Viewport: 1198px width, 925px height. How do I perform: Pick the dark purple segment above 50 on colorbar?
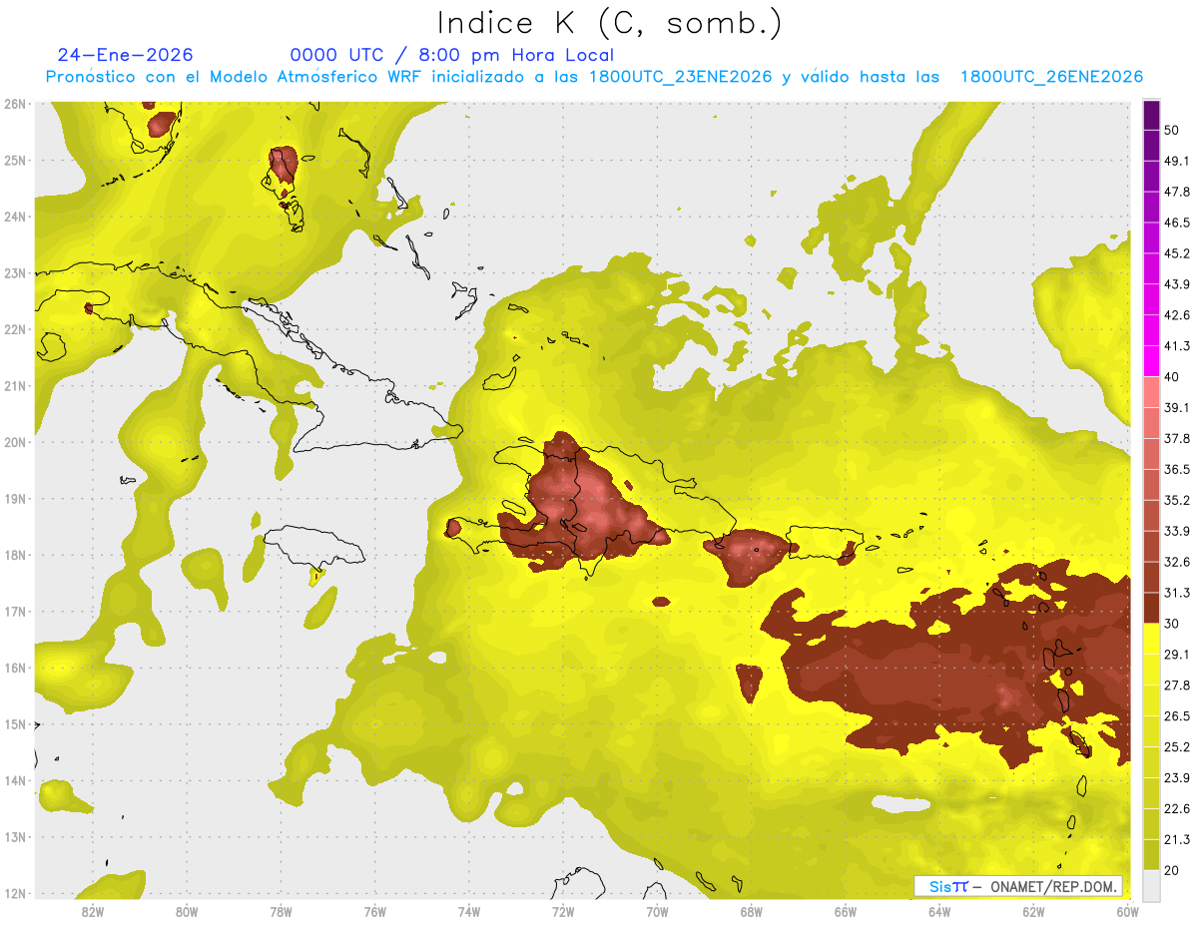[x=1151, y=116]
